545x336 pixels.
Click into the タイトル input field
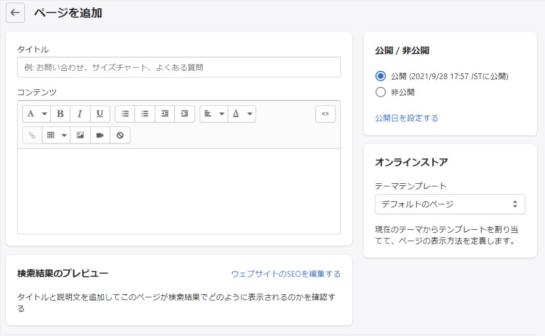pyautogui.click(x=178, y=67)
